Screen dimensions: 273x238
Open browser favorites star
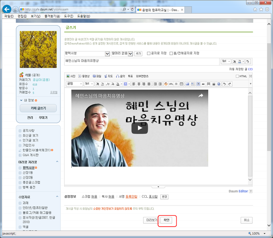click(x=261, y=9)
